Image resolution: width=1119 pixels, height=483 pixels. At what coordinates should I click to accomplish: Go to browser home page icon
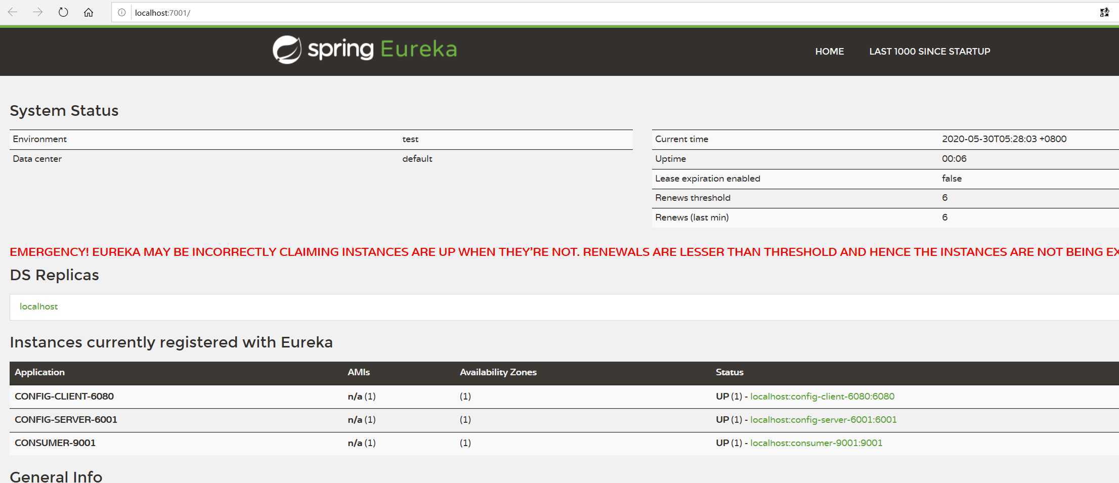89,12
